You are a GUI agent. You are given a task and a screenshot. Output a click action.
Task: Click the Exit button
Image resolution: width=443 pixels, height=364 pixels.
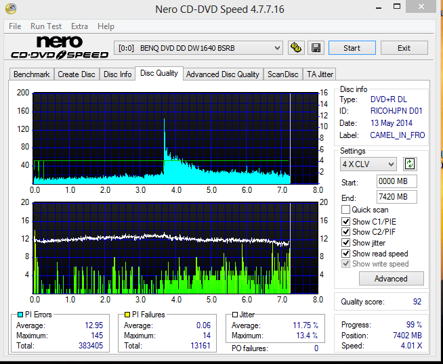click(404, 48)
